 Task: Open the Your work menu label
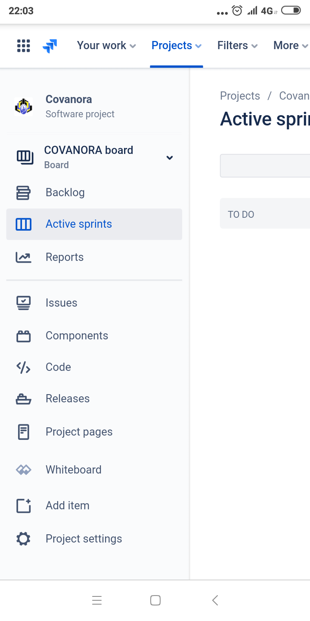tap(102, 46)
